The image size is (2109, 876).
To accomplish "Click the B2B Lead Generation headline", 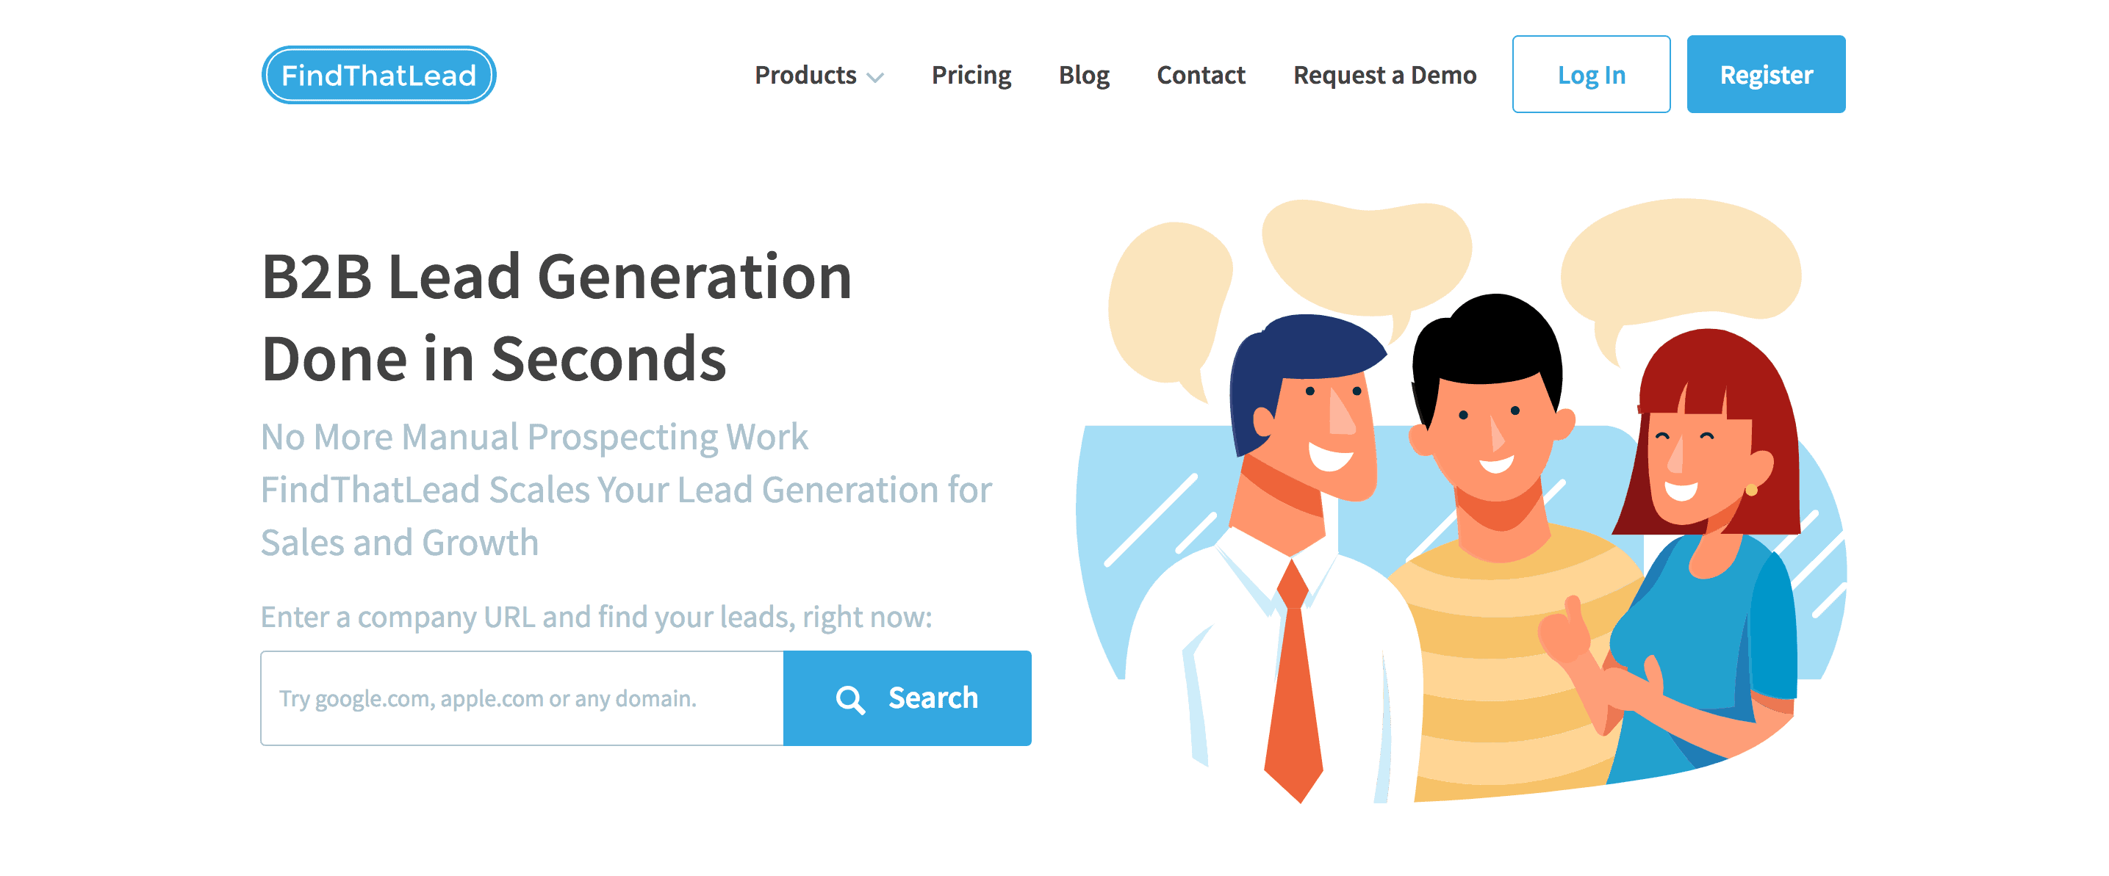I will 557,317.
